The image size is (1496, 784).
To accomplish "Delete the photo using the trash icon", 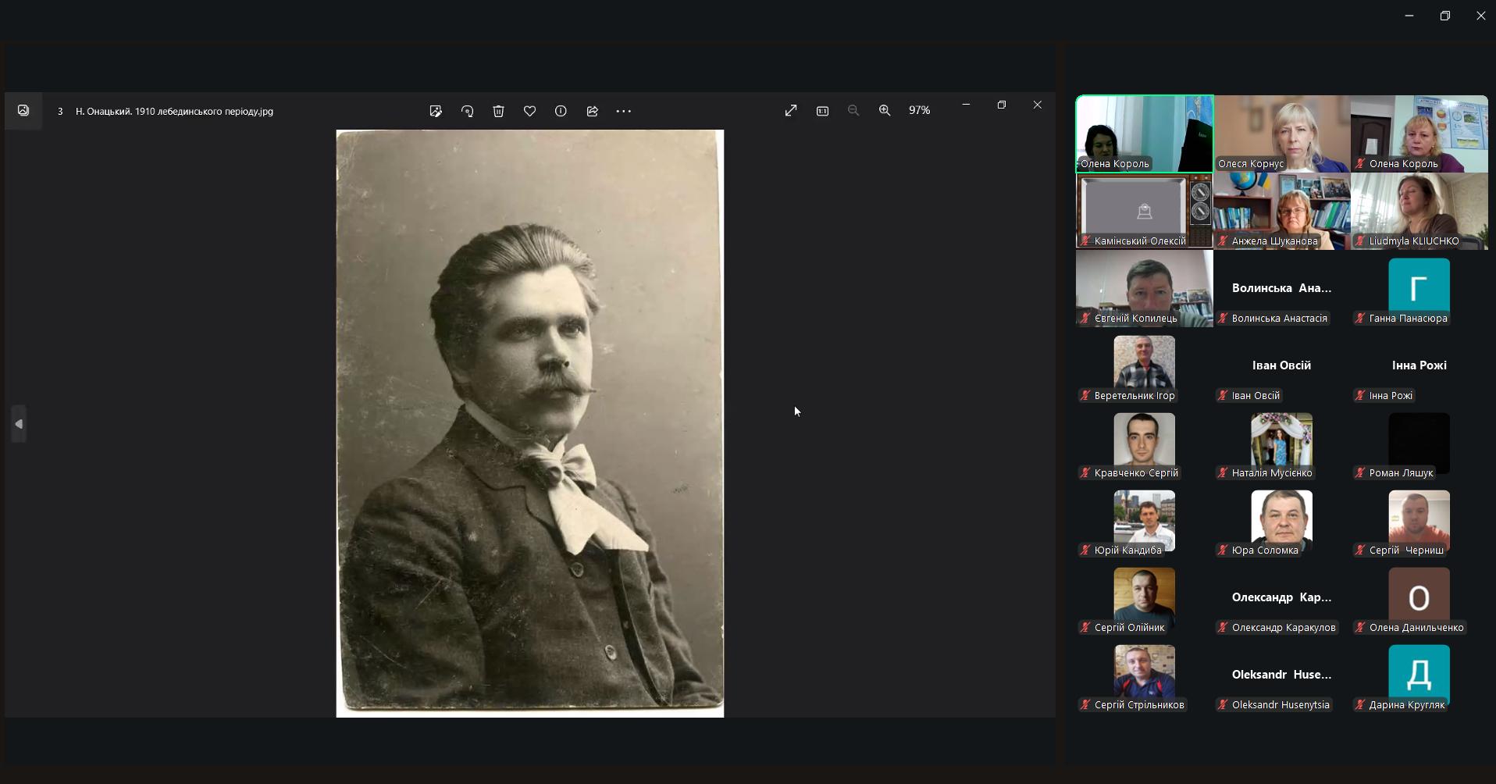I will tap(498, 111).
